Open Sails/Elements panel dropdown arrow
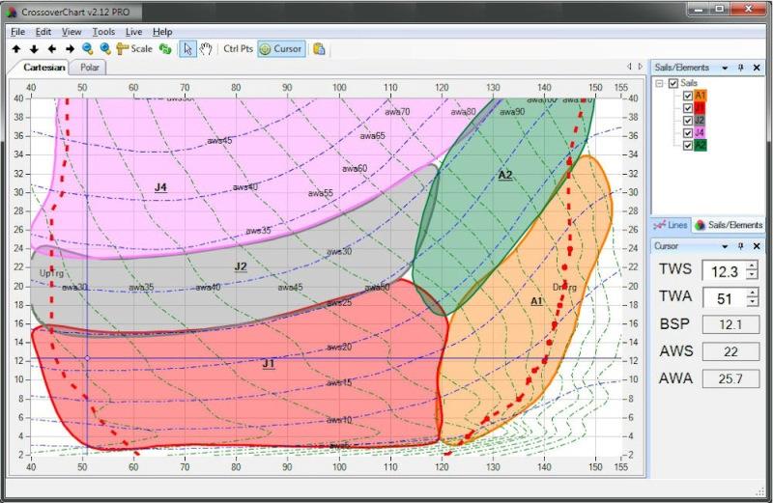Screen dimensions: 773x503 pyautogui.click(x=725, y=68)
